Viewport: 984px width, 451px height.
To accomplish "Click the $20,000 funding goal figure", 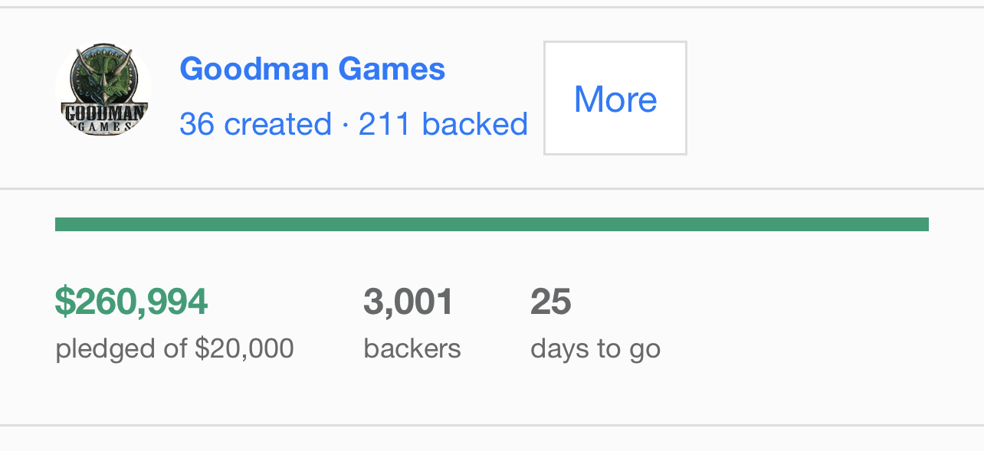I will [x=244, y=349].
